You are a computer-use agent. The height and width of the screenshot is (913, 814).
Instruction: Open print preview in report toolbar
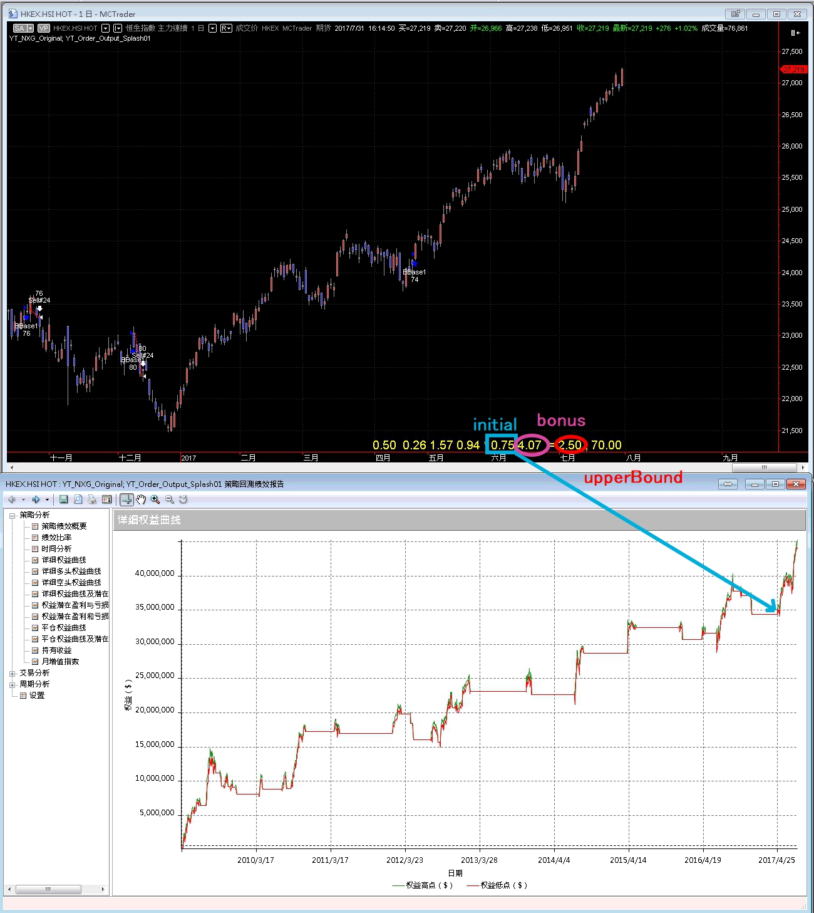point(78,499)
